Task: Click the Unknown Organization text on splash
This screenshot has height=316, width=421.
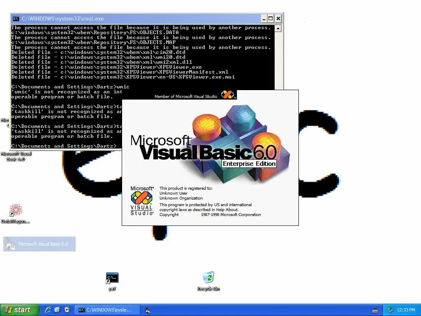Action: 181,198
